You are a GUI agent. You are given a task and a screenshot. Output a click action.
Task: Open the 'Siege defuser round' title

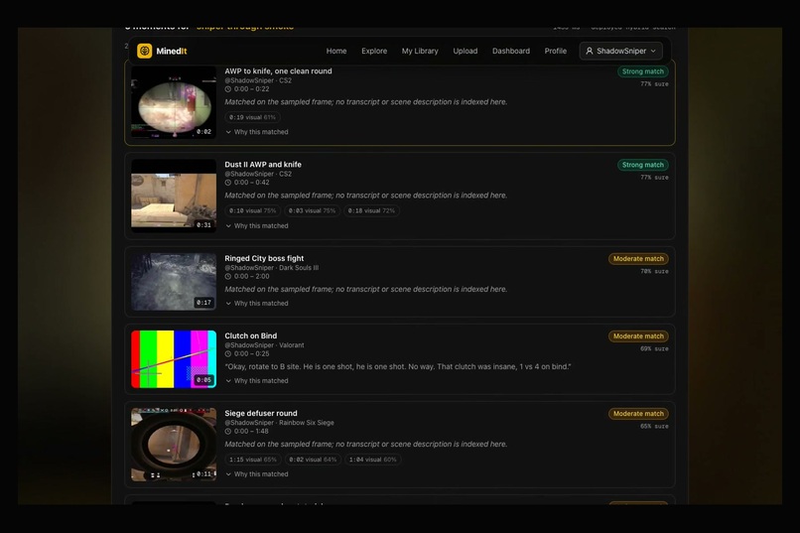click(x=261, y=413)
